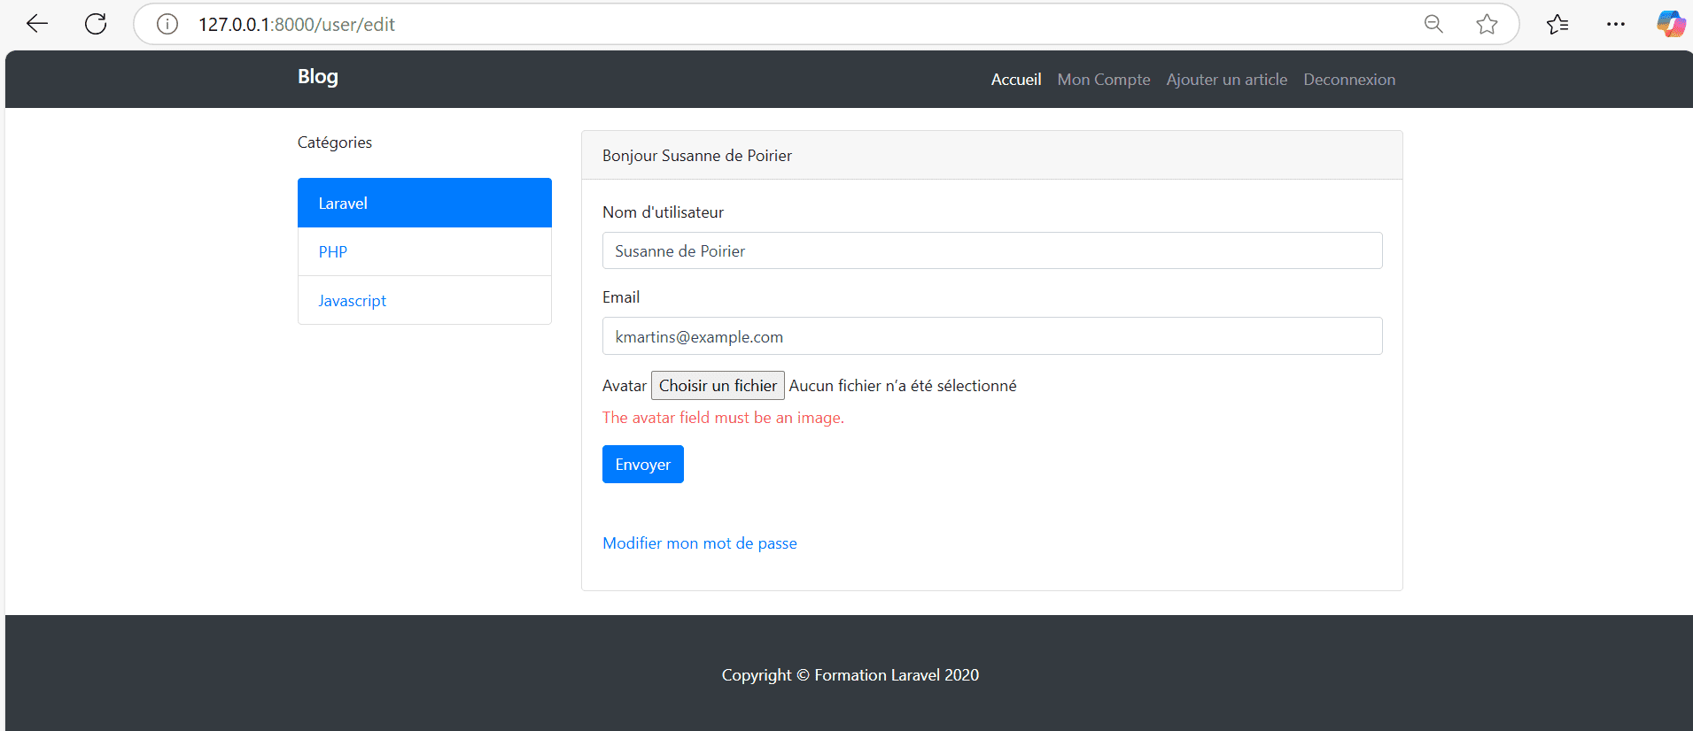Open browser settings three-dots menu
The height and width of the screenshot is (731, 1693).
[x=1615, y=24]
